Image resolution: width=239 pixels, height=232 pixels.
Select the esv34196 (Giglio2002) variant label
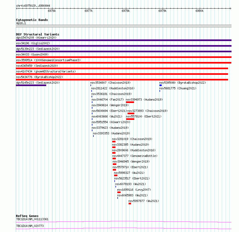coord(33,43)
